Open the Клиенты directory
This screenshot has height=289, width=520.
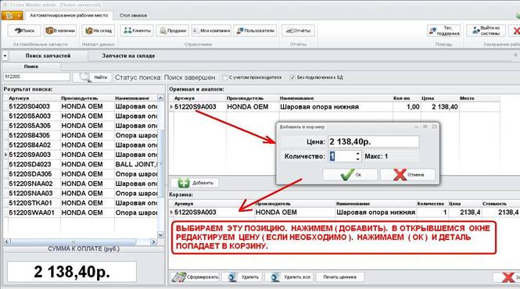(x=137, y=30)
